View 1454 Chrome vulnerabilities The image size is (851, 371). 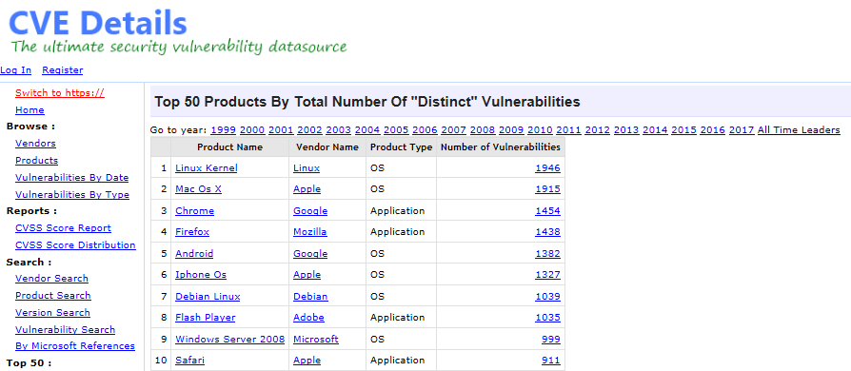547,211
